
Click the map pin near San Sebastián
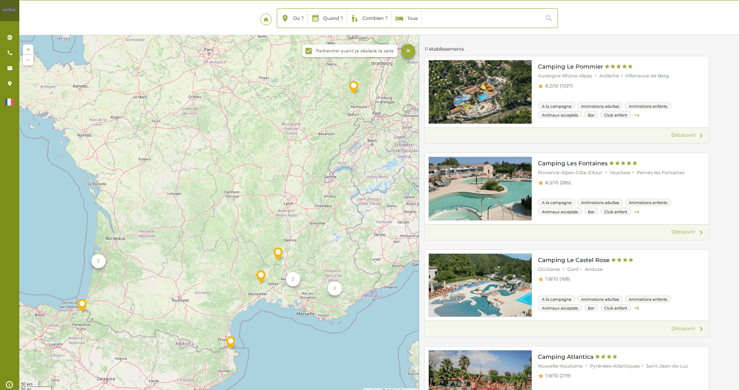[x=82, y=305]
